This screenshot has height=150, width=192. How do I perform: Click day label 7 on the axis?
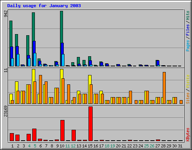46,146
